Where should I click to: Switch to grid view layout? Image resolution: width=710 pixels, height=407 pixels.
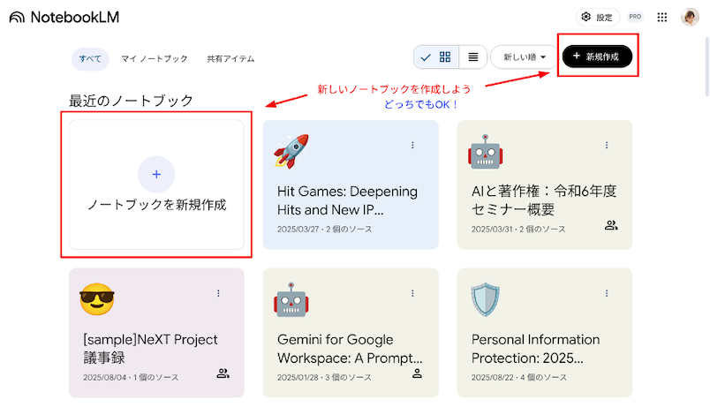(x=436, y=57)
